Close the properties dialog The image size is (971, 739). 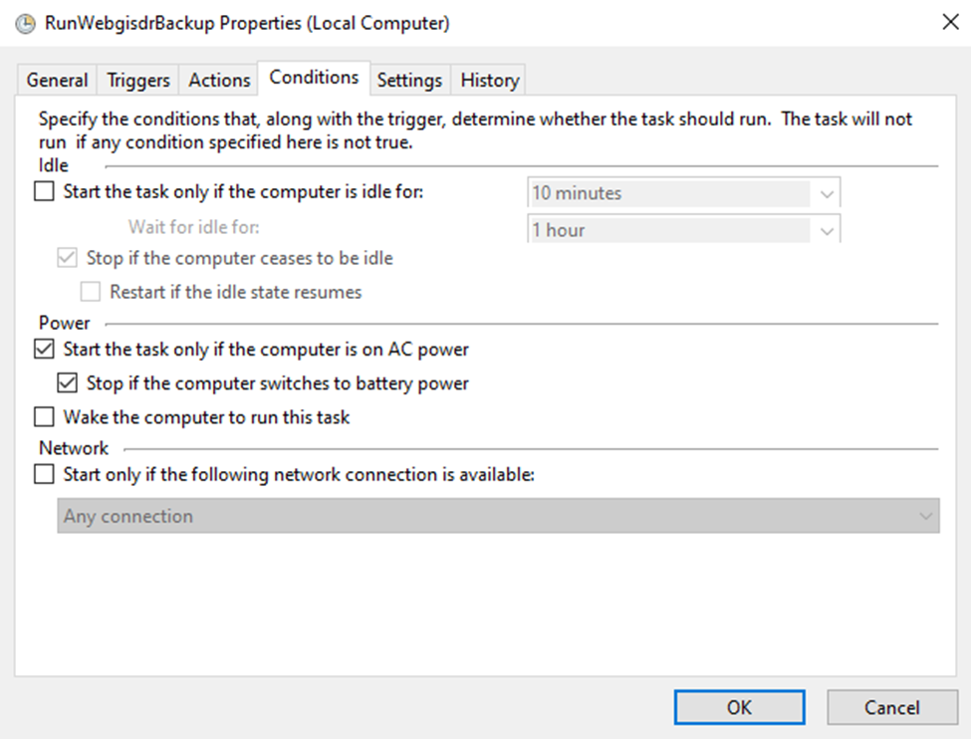click(x=950, y=22)
